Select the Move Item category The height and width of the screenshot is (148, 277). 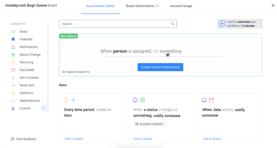(27, 85)
